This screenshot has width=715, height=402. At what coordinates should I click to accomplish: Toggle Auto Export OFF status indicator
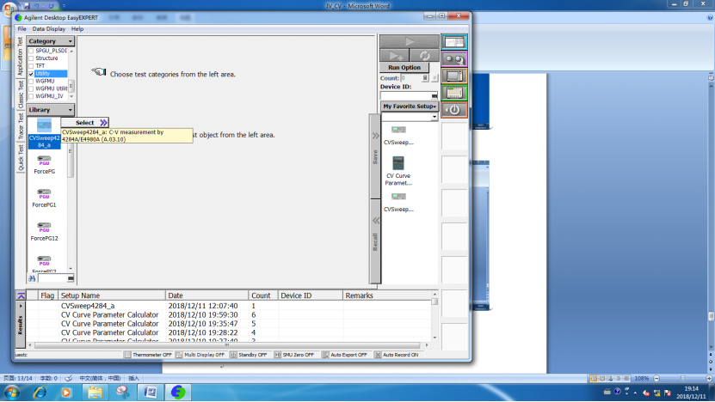pos(345,355)
